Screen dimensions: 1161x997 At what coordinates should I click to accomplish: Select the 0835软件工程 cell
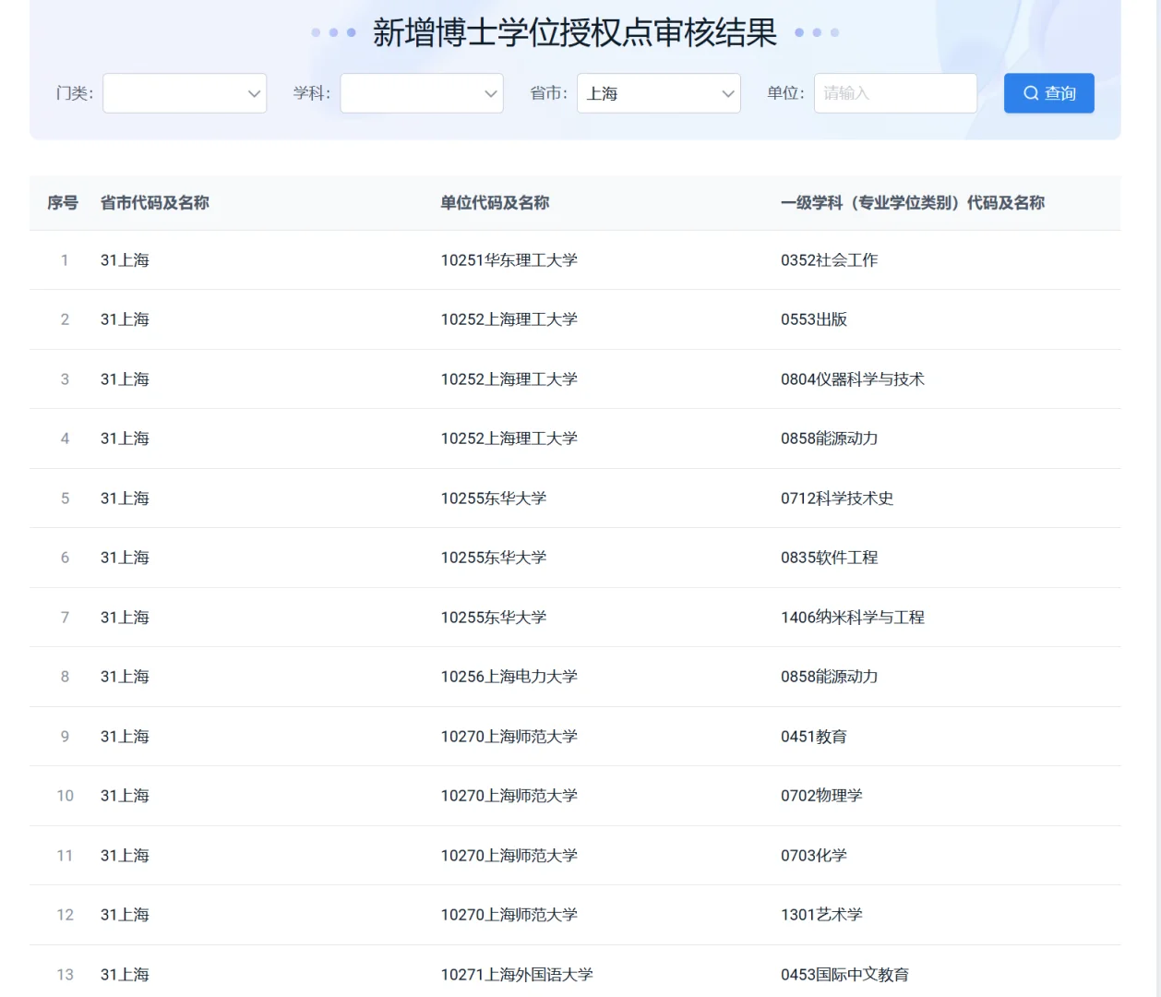coord(829,558)
